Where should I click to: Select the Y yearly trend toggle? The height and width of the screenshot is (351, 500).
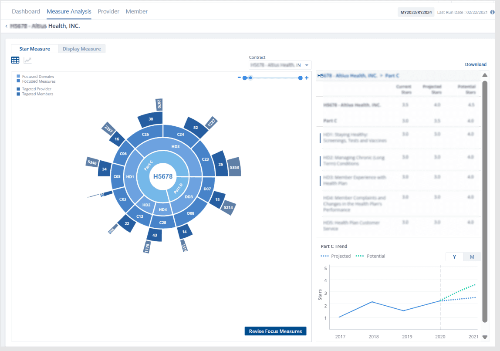point(454,257)
